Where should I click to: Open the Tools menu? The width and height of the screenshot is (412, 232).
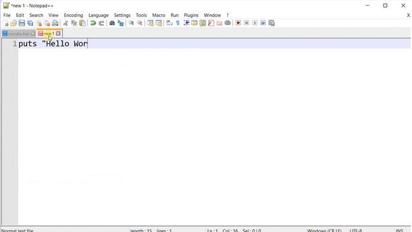142,15
